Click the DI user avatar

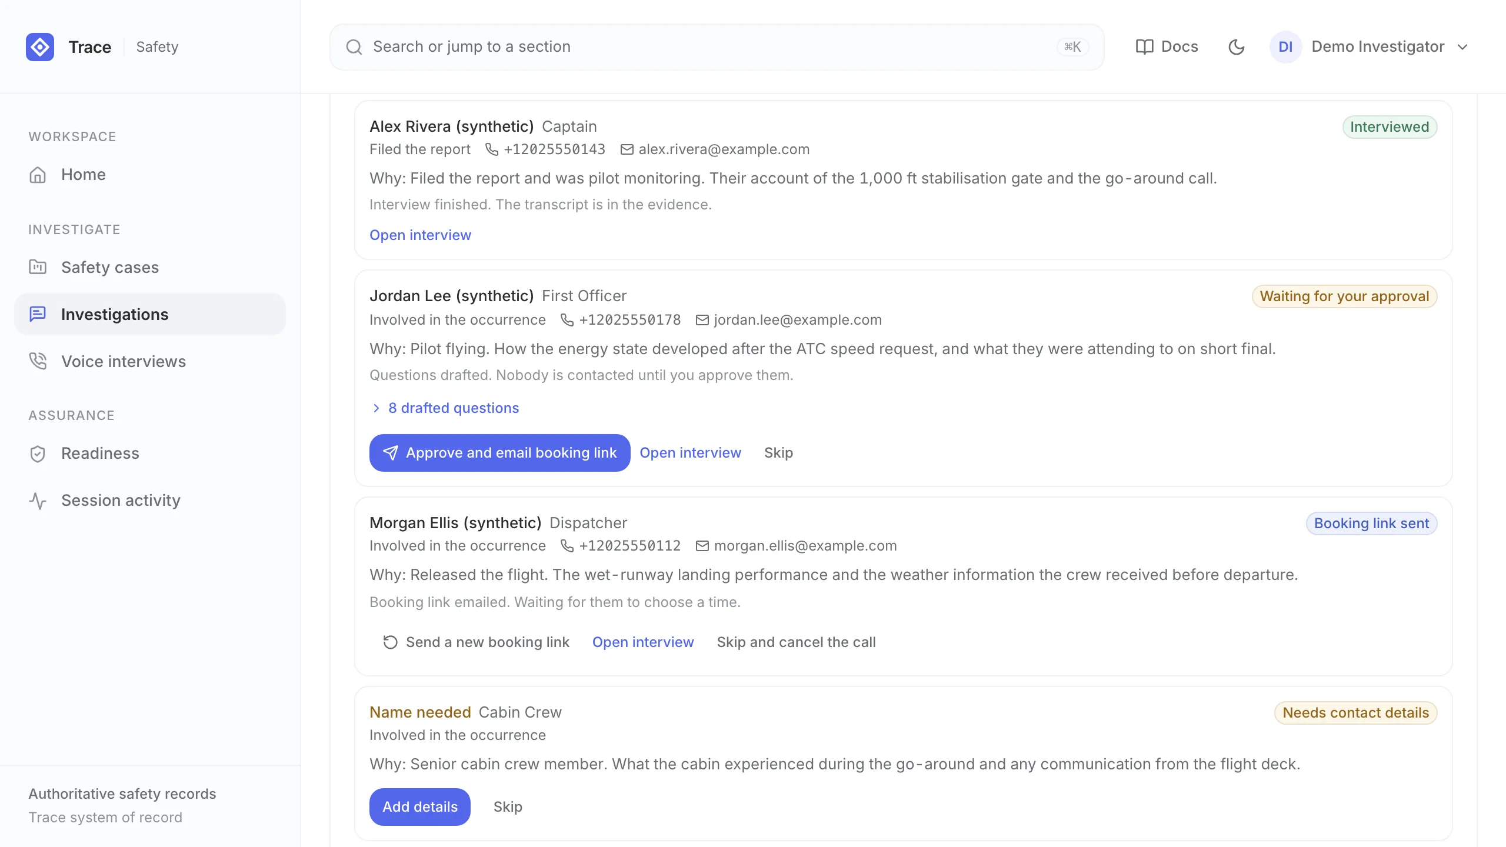tap(1285, 47)
